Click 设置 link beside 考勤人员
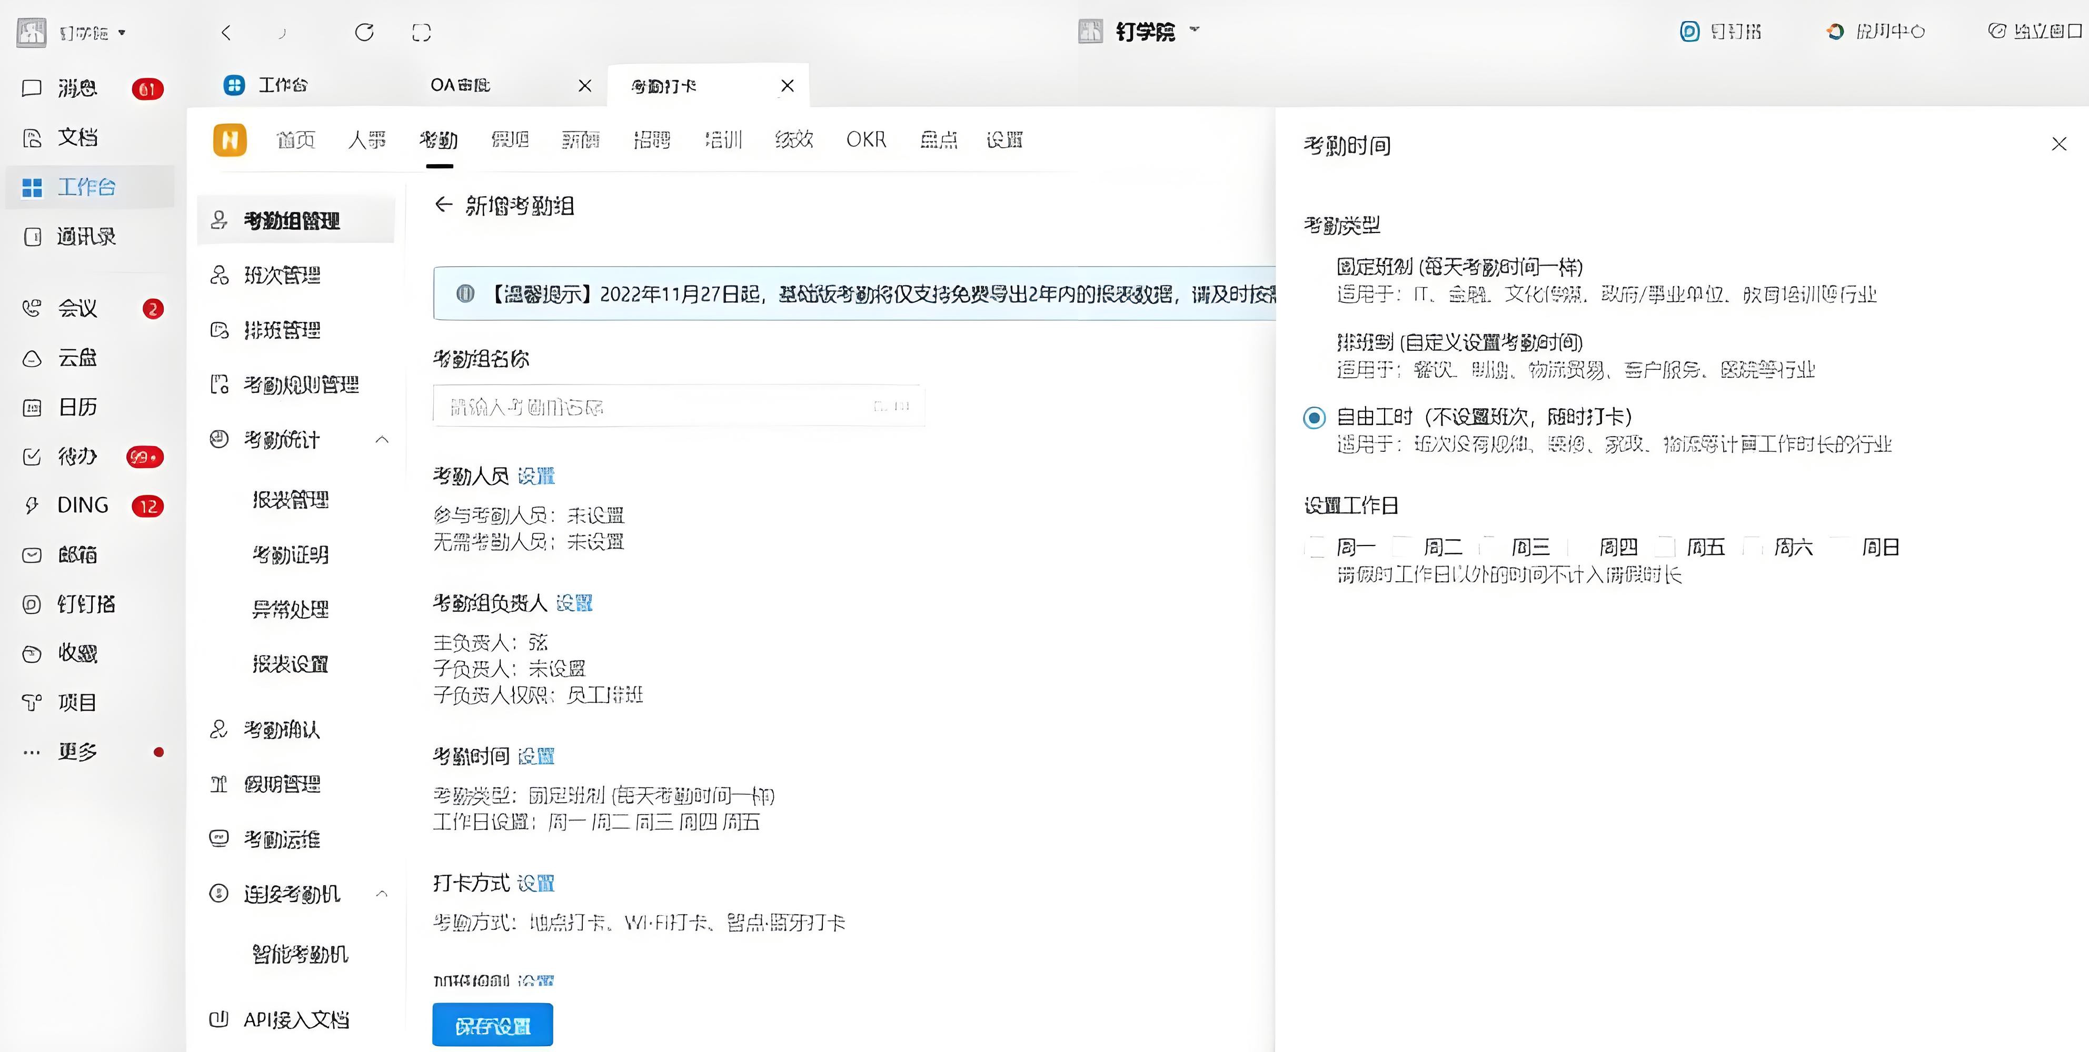2089x1052 pixels. click(536, 476)
